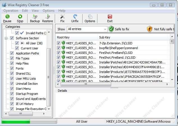Collapse the Software Section tree node
The height and width of the screenshot is (126, 178).
[6, 38]
